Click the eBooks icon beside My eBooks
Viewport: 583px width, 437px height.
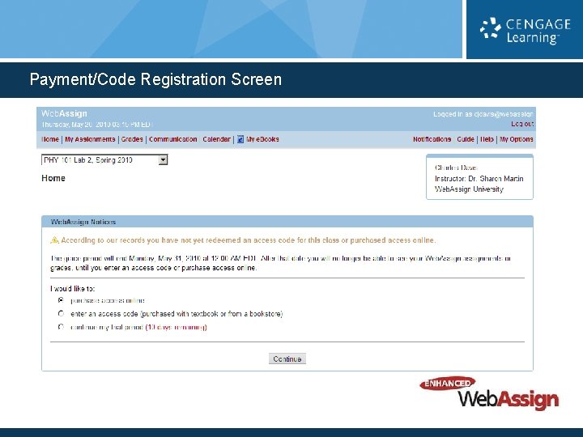tap(240, 139)
